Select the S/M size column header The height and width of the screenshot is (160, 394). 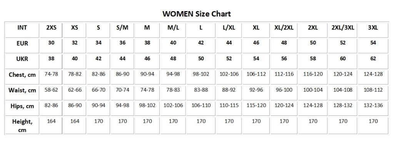(122, 28)
